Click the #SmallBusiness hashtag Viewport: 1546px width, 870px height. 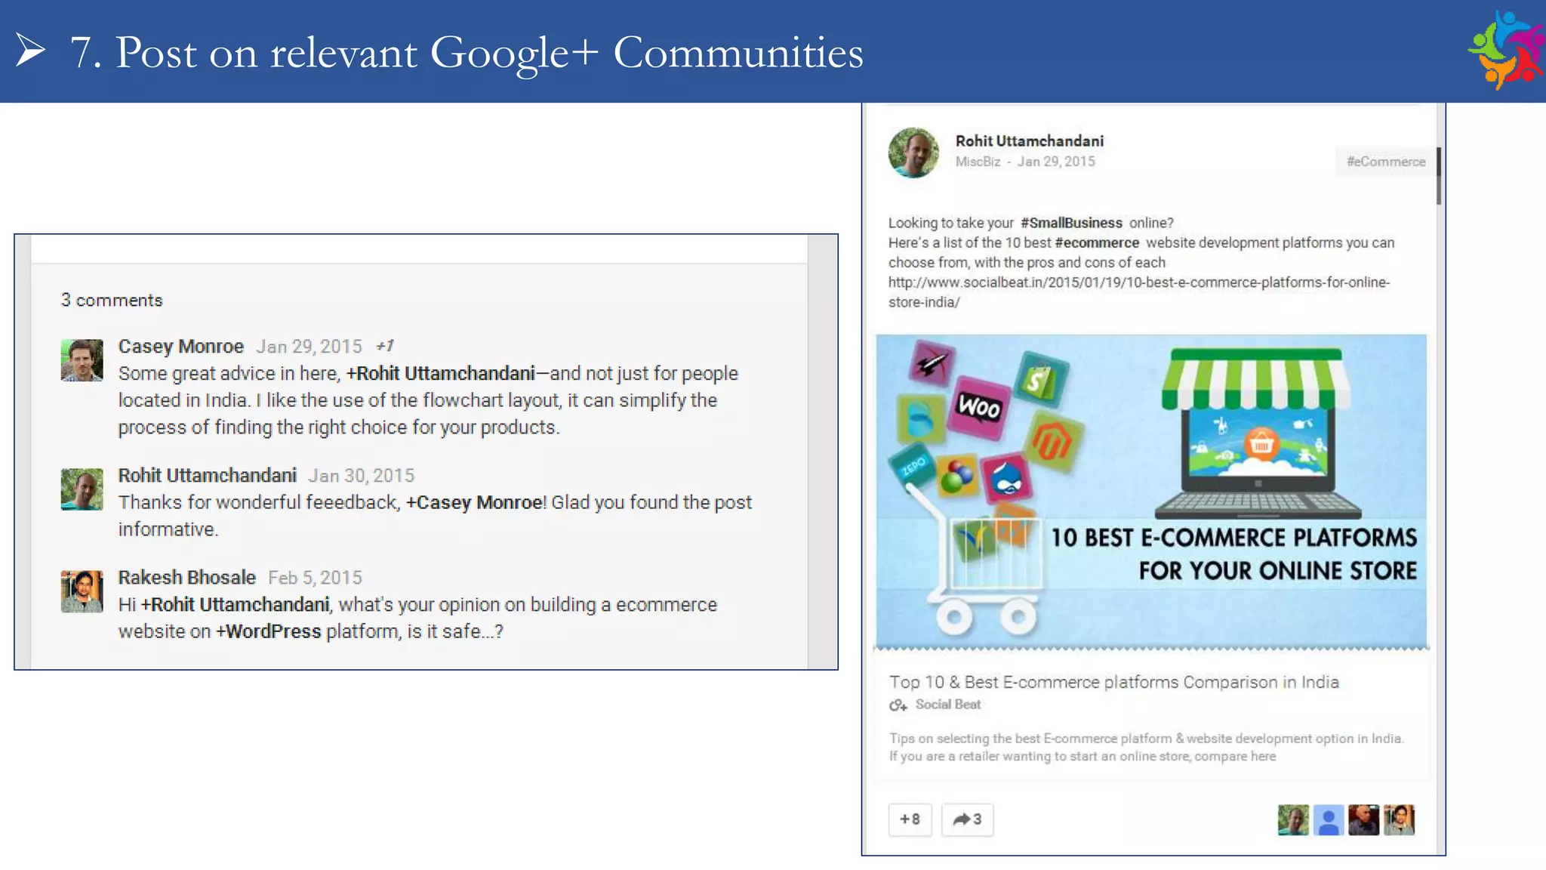click(x=1071, y=223)
